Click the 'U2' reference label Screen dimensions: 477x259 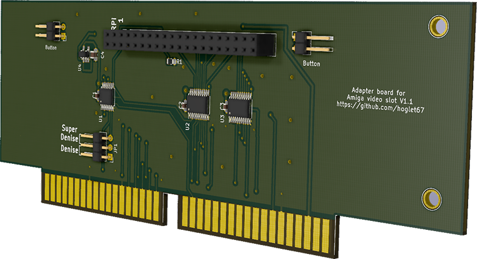[188, 126]
